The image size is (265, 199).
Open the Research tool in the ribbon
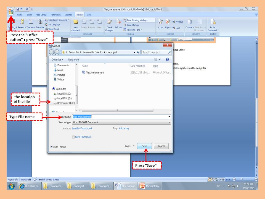point(22,24)
